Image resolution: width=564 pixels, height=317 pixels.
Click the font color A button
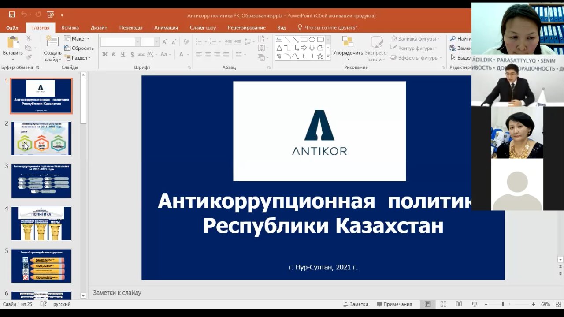182,55
